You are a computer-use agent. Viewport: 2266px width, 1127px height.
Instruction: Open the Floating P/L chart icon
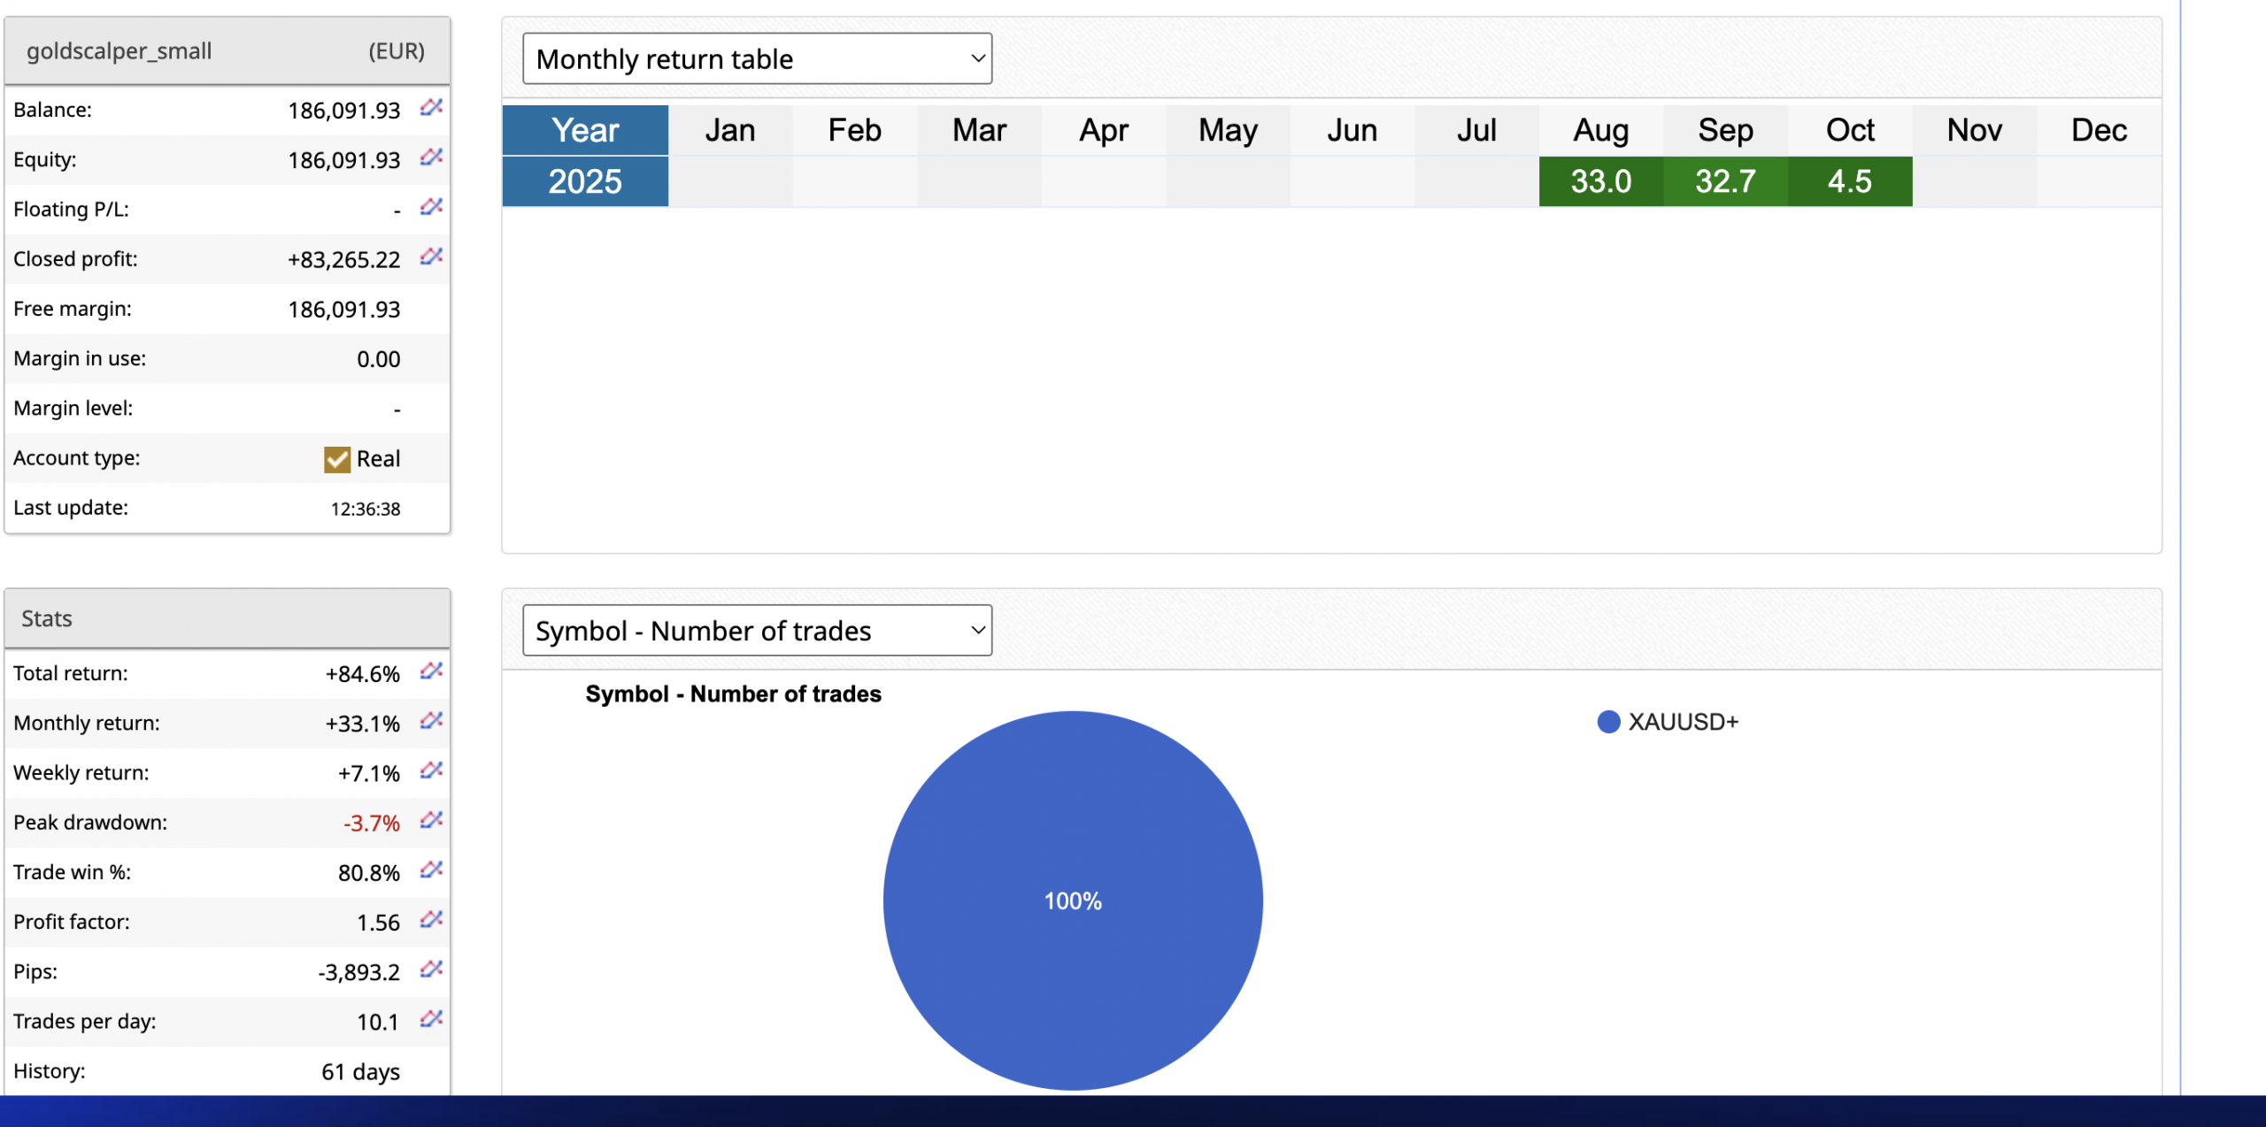(431, 207)
